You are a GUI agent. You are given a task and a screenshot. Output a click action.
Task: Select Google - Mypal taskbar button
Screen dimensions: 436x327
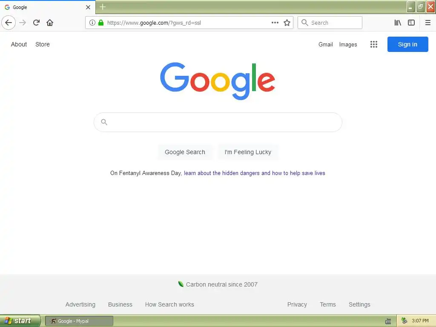click(x=79, y=321)
